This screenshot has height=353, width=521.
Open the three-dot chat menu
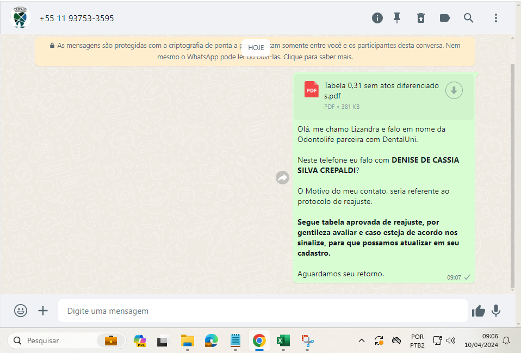[x=496, y=18]
